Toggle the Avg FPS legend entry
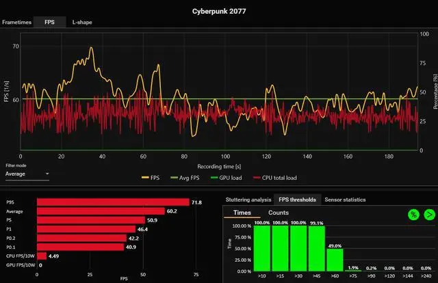Image resolution: width=438 pixels, height=283 pixels. (x=185, y=178)
